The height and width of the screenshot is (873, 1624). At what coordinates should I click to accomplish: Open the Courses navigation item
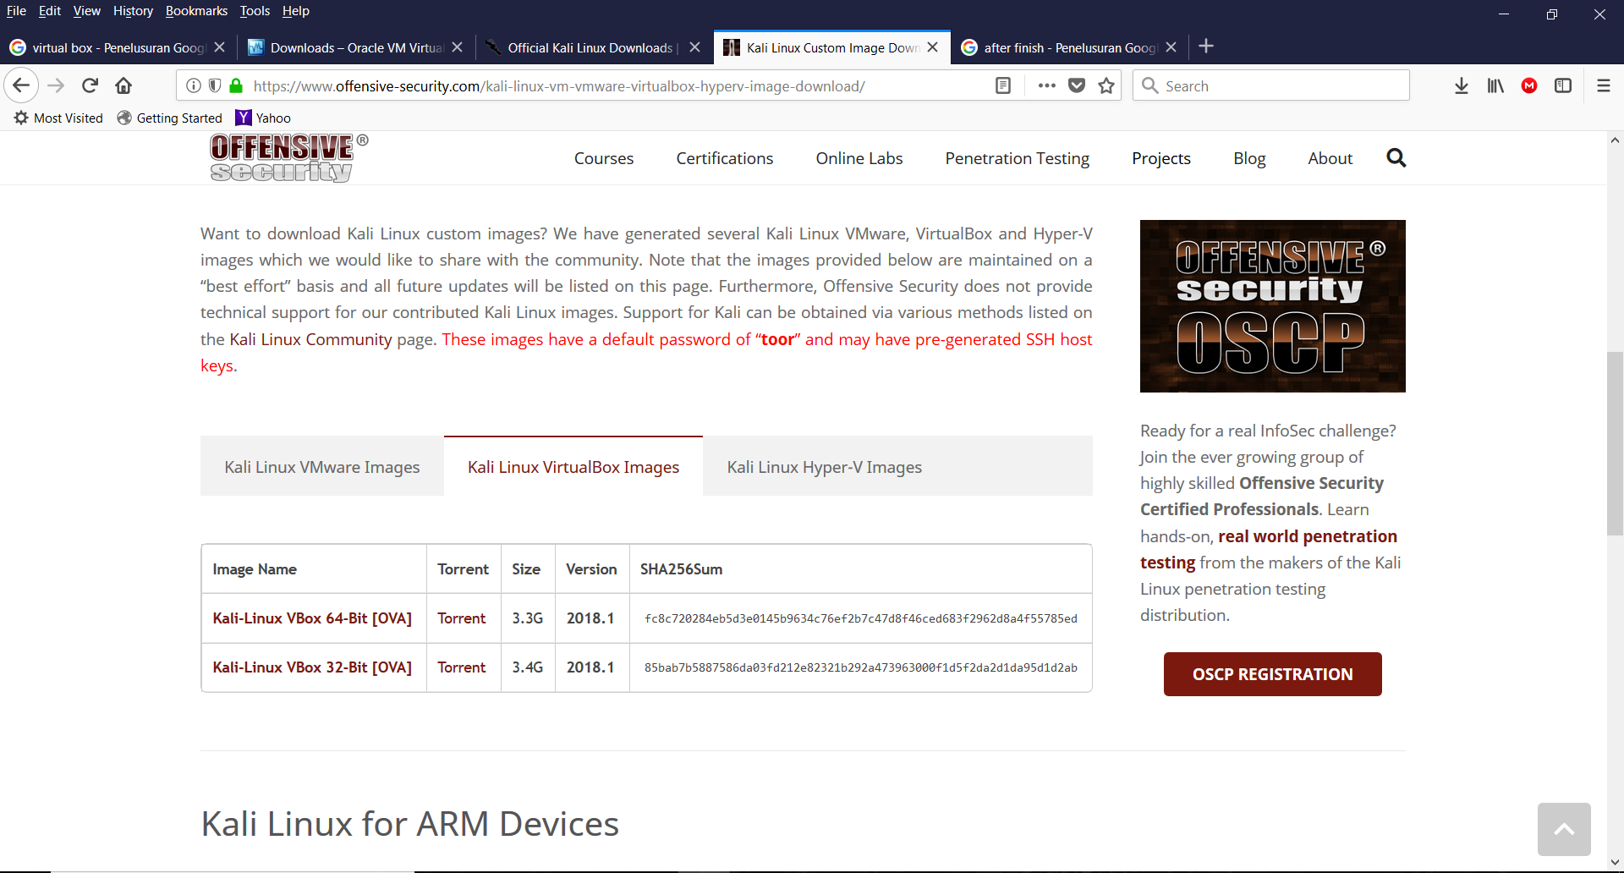pyautogui.click(x=604, y=158)
